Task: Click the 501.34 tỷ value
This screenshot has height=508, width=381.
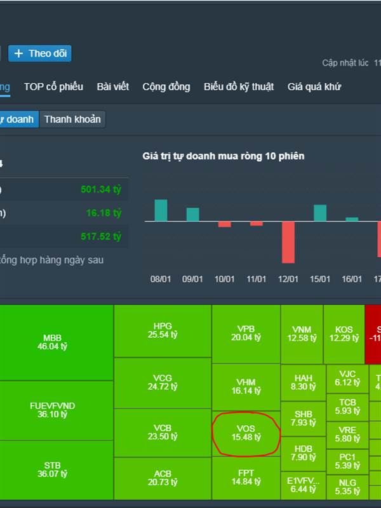Action: 101,189
